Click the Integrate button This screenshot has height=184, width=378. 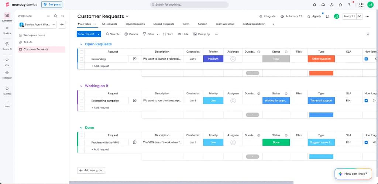[267, 16]
